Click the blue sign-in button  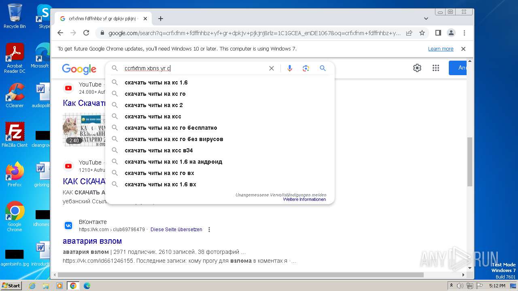458,68
